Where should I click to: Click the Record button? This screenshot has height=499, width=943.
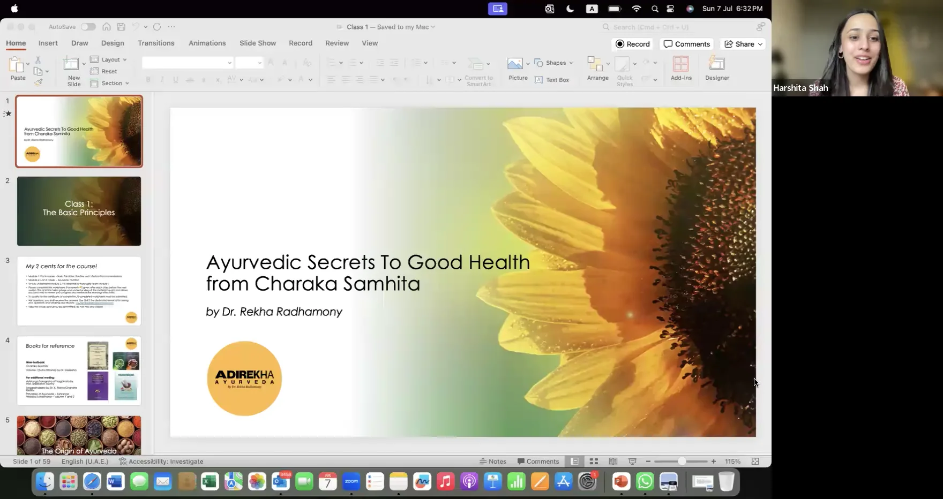tap(633, 44)
